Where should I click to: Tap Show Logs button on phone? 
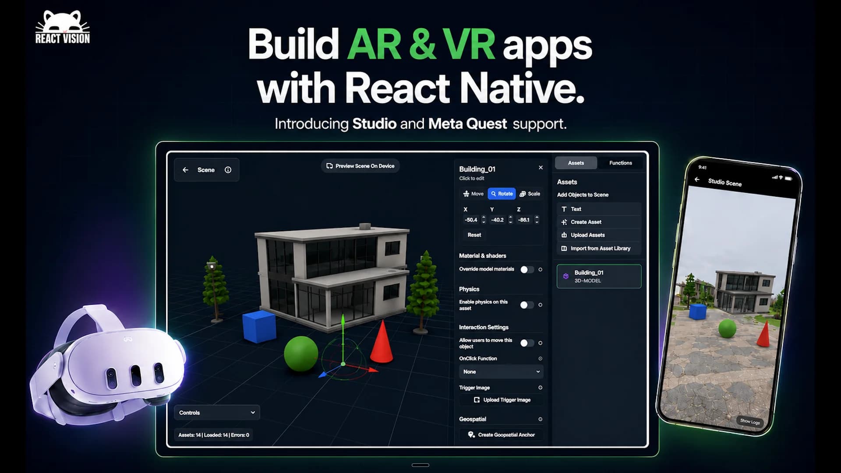750,421
